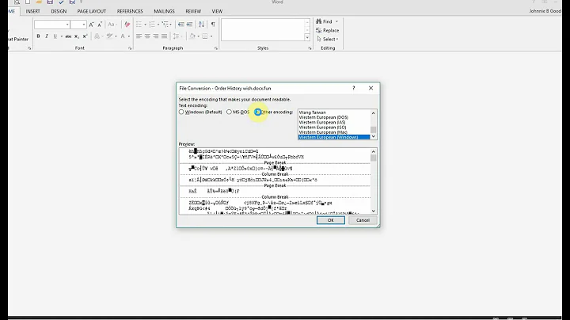Click the Replace button
Viewport: 570px width, 320px height.
[328, 30]
